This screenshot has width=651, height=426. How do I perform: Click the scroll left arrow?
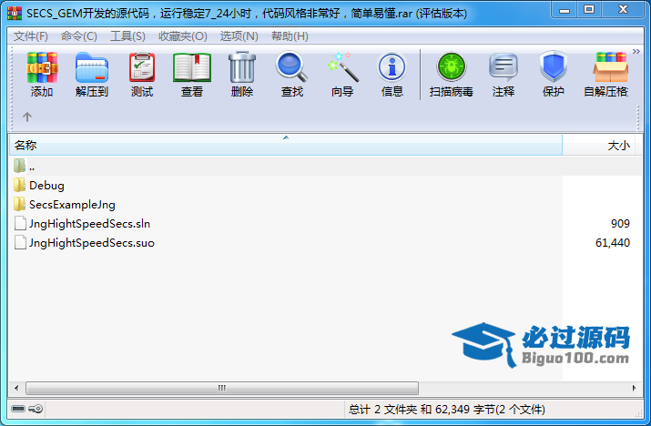pyautogui.click(x=16, y=388)
